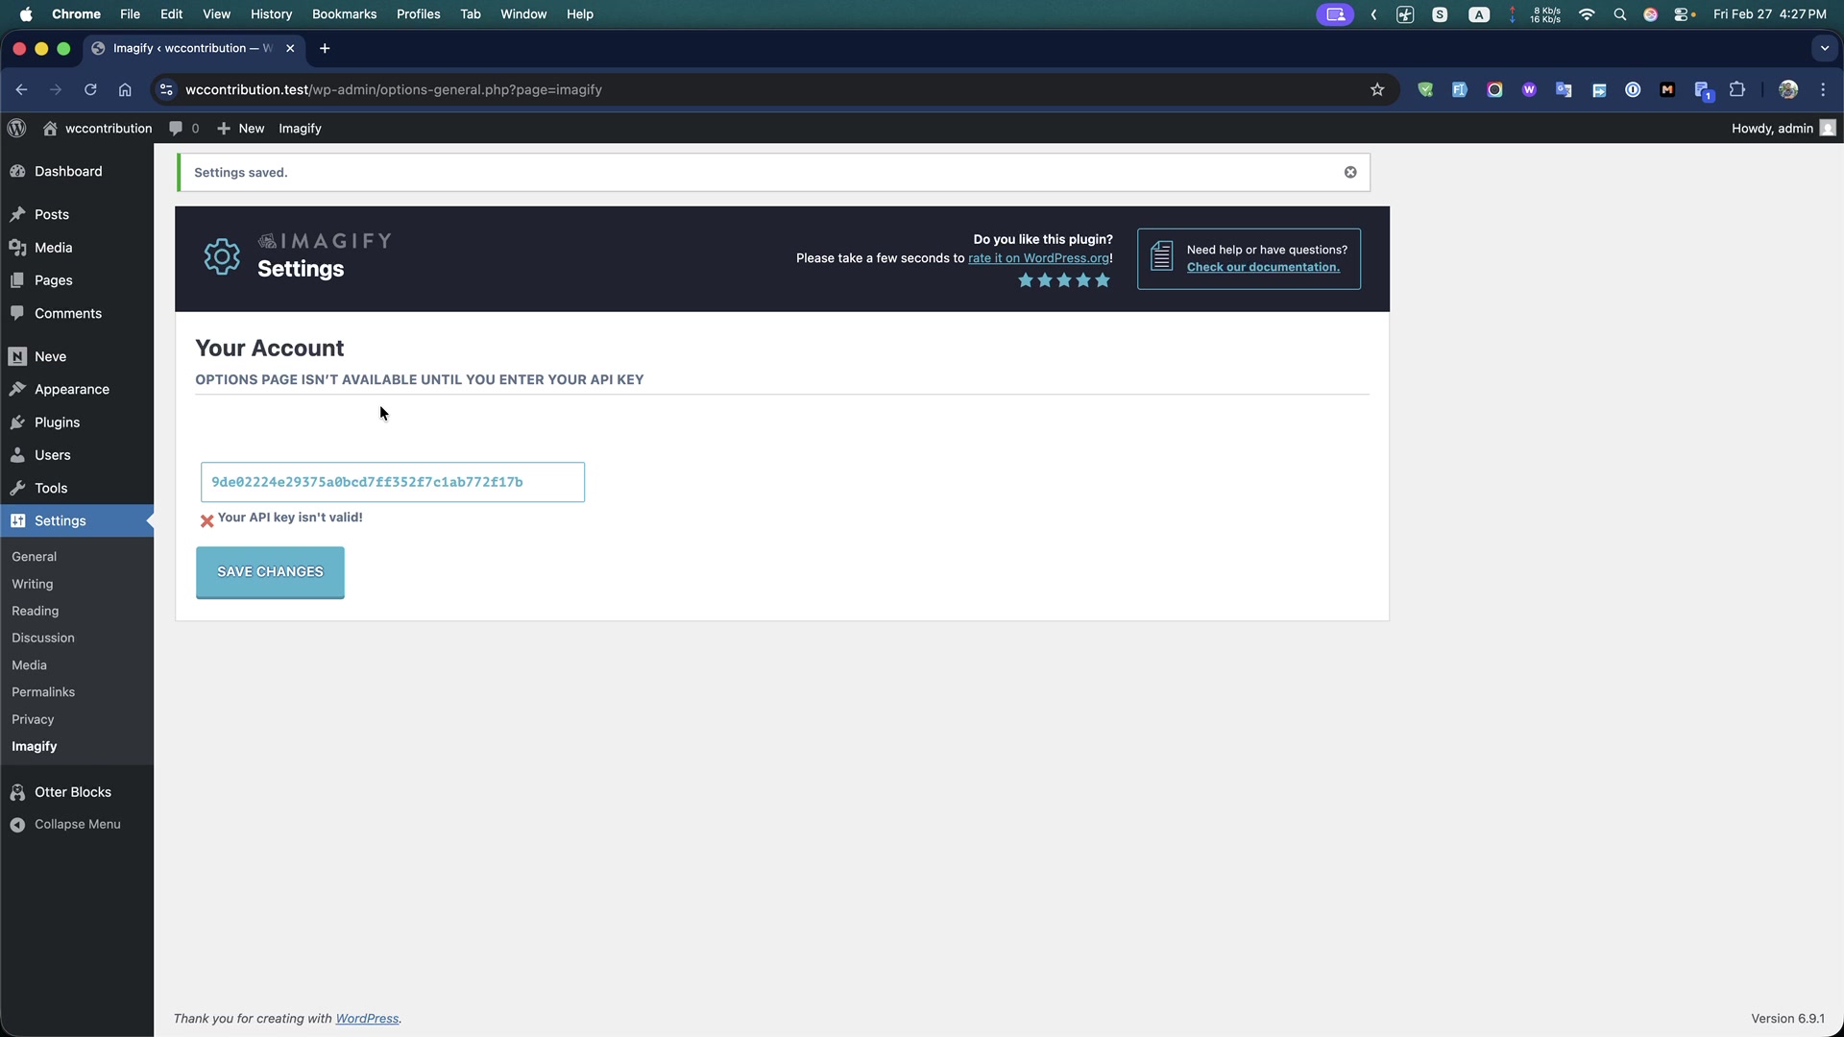Open the rate it on WordPress.org link
Image resolution: width=1844 pixels, height=1037 pixels.
pos(1038,258)
